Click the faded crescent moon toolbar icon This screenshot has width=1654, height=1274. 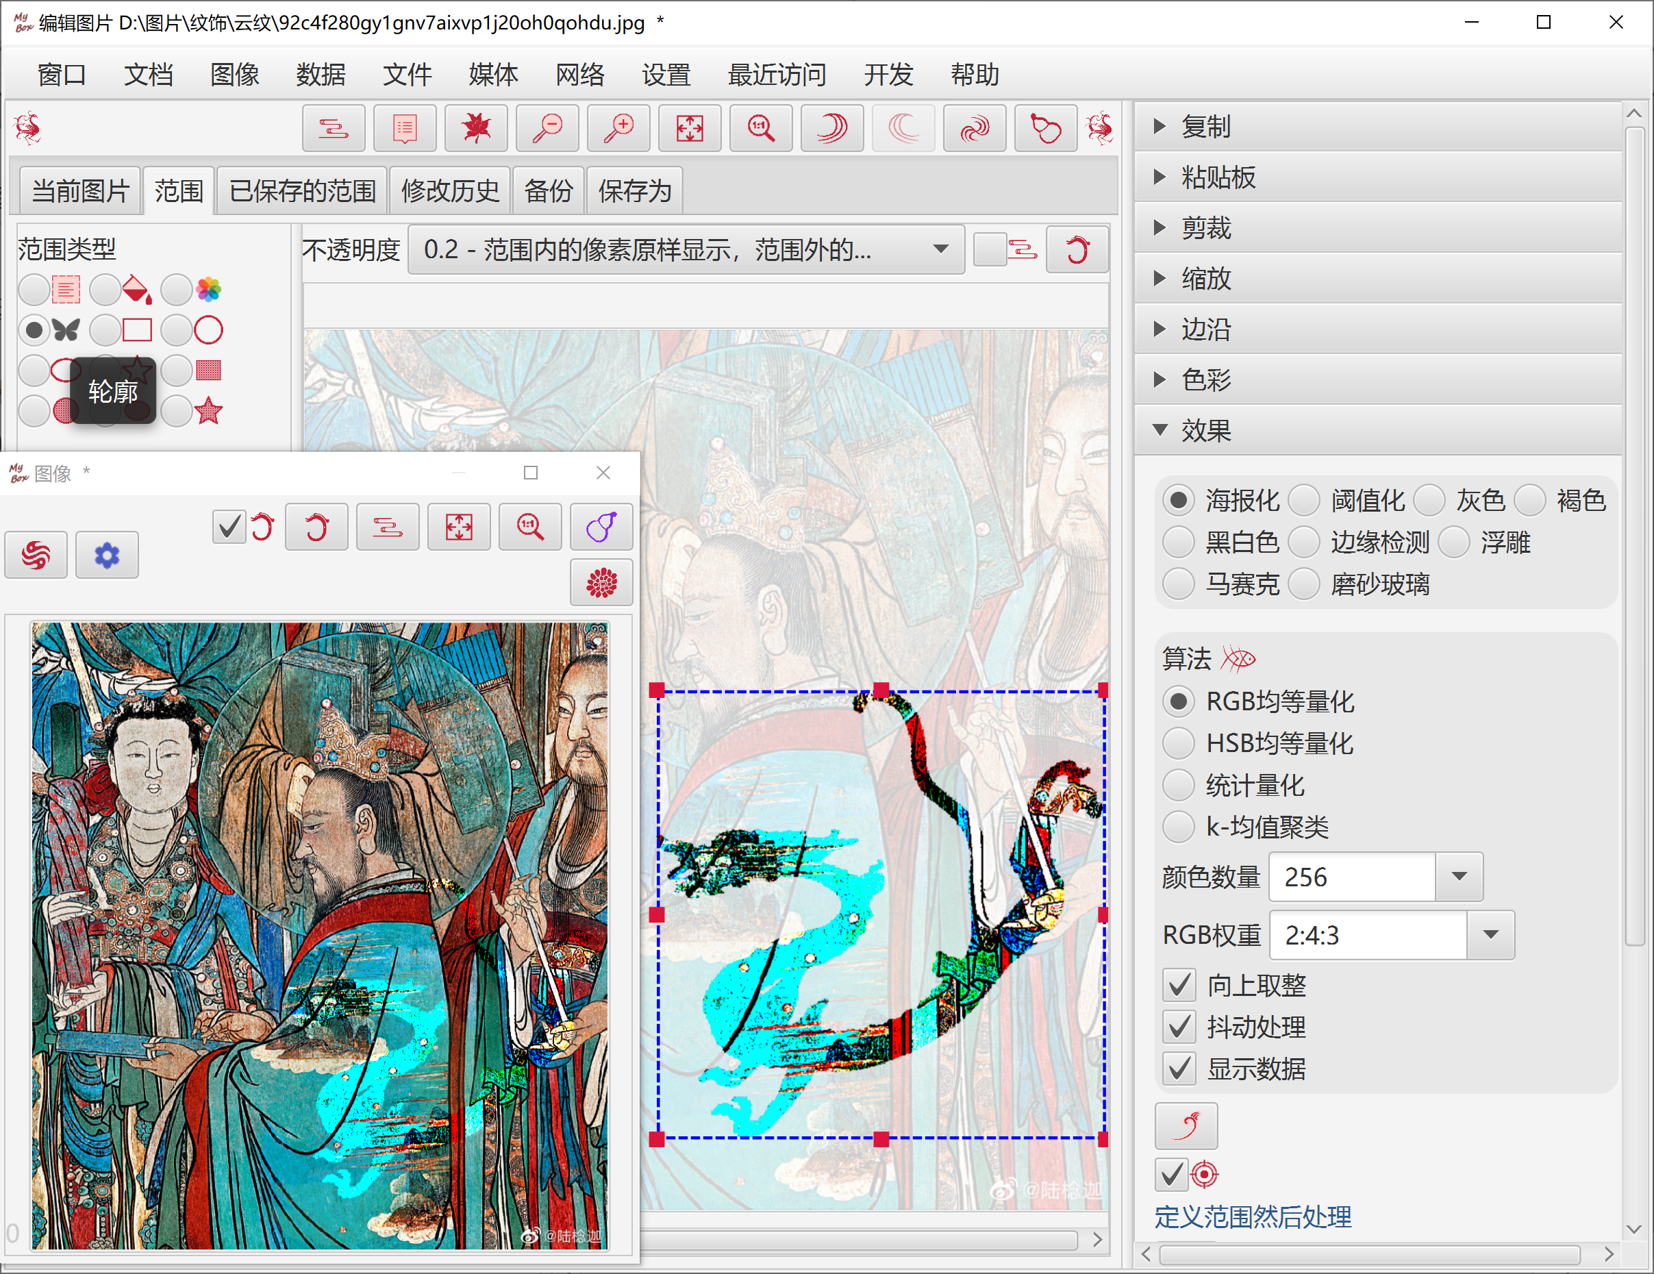(903, 128)
